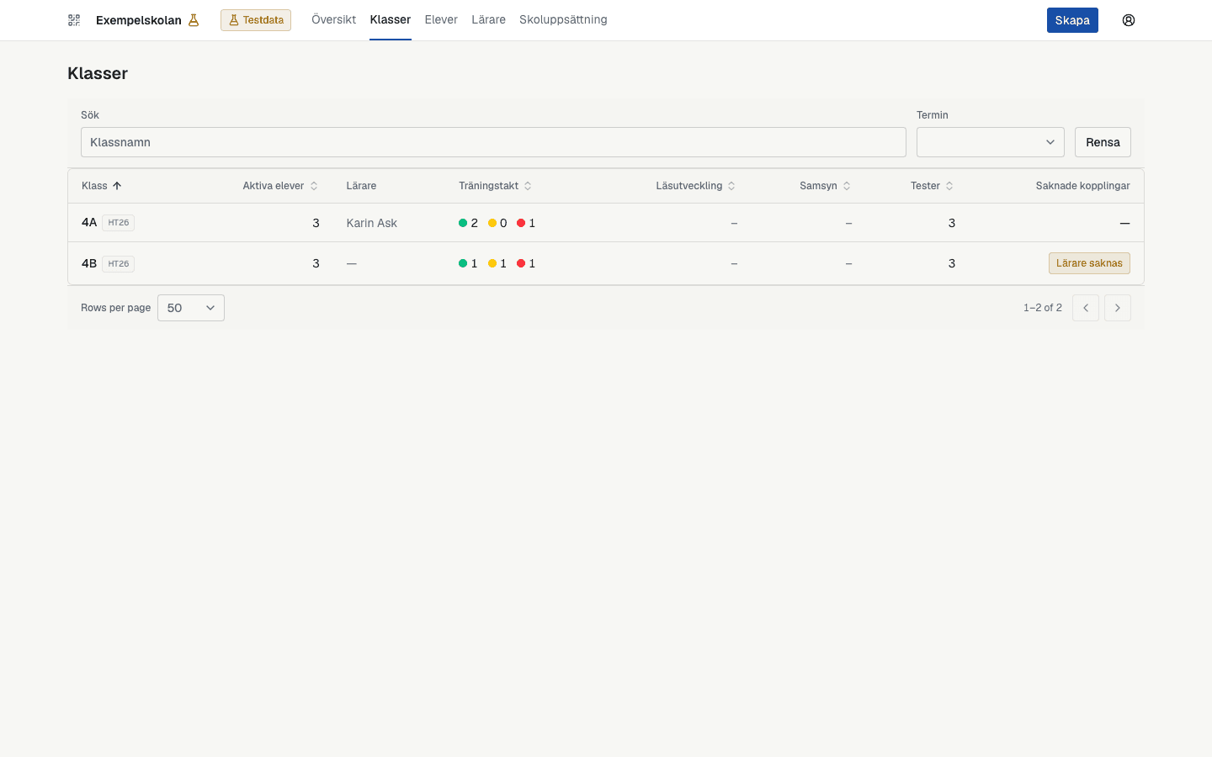Open class 4A row
This screenshot has height=757, width=1212.
[x=606, y=223]
